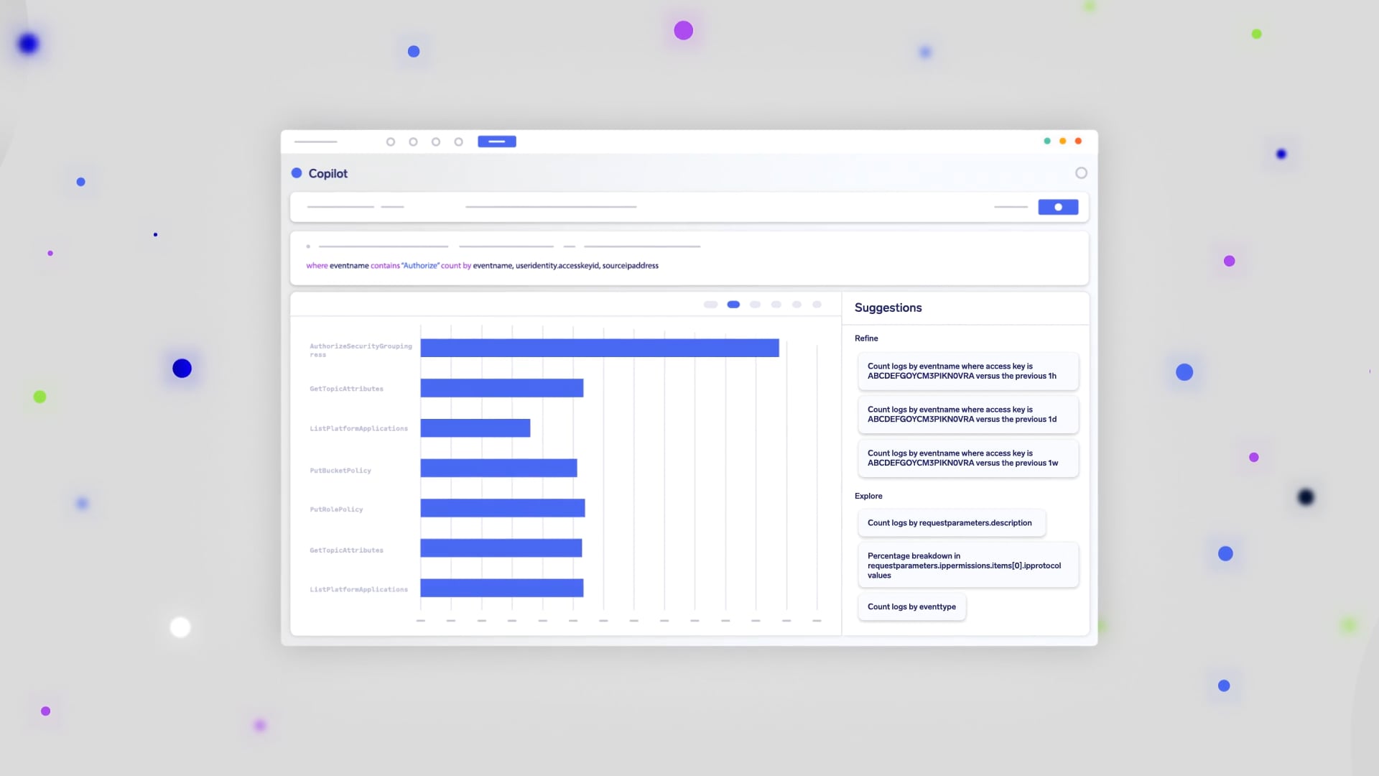The image size is (1379, 776).
Task: Choose Percentage breakdown in ipprotocol values suggestion
Action: pyautogui.click(x=967, y=565)
